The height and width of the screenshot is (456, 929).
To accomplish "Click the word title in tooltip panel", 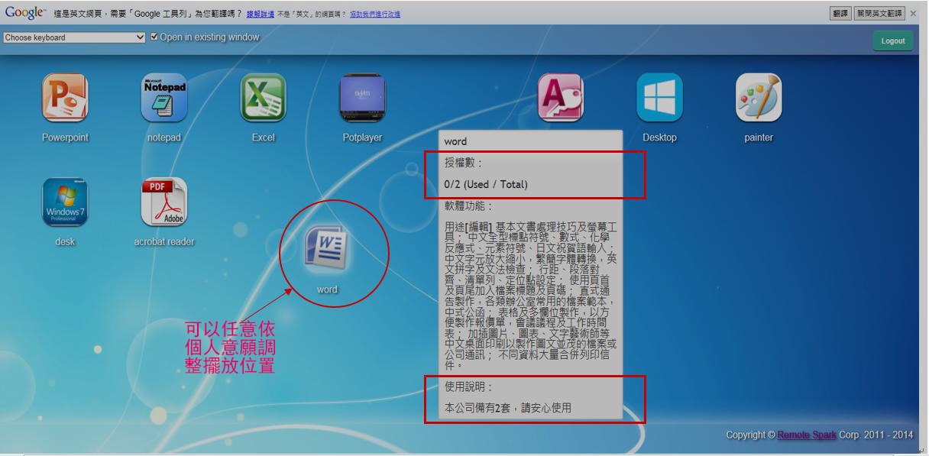I will pyautogui.click(x=455, y=141).
